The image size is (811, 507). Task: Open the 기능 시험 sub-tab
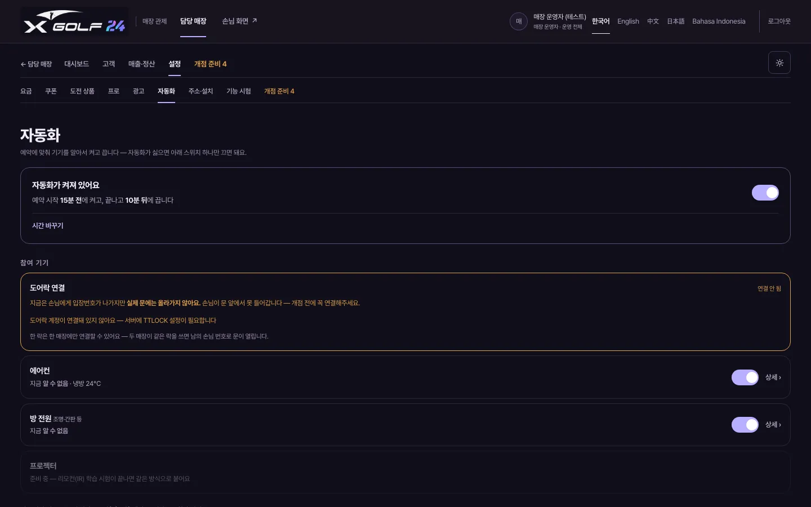tap(239, 91)
